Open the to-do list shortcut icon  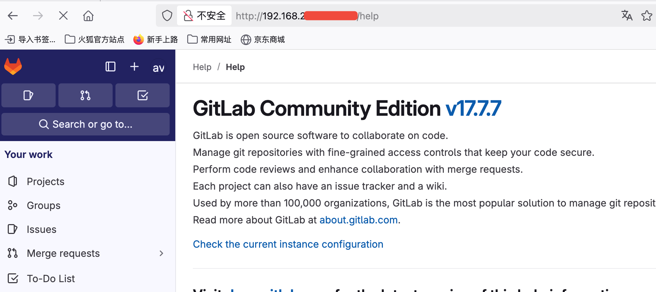(142, 95)
